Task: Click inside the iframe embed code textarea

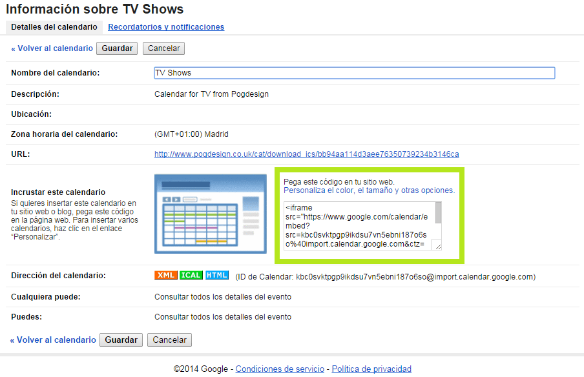Action: click(x=359, y=226)
